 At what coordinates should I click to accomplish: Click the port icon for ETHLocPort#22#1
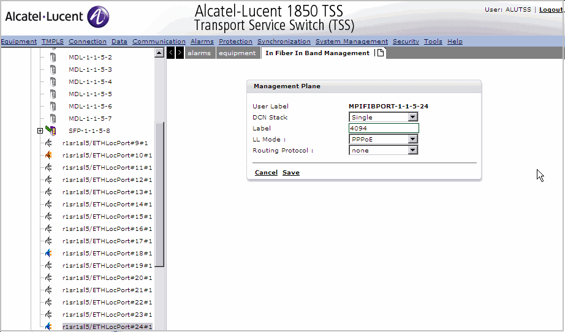click(x=48, y=302)
